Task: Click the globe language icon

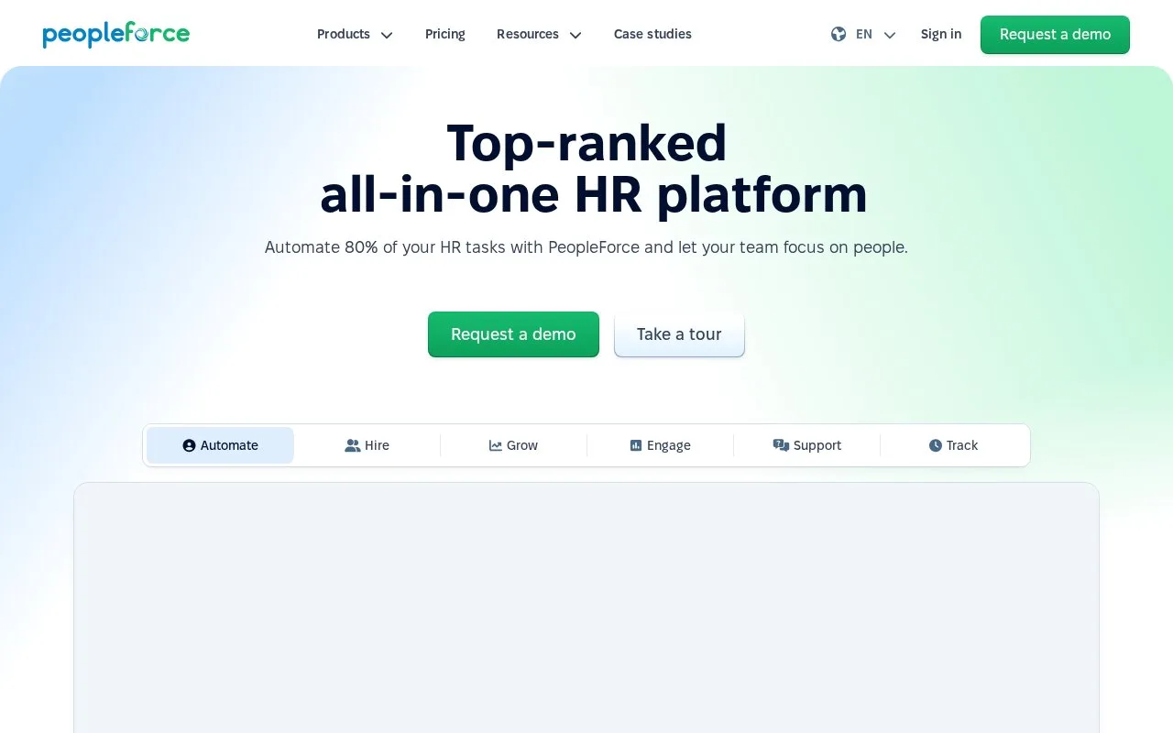Action: click(839, 35)
